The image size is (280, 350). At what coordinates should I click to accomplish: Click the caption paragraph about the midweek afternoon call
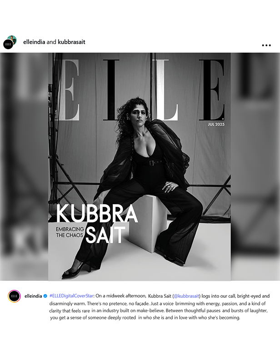point(159,307)
